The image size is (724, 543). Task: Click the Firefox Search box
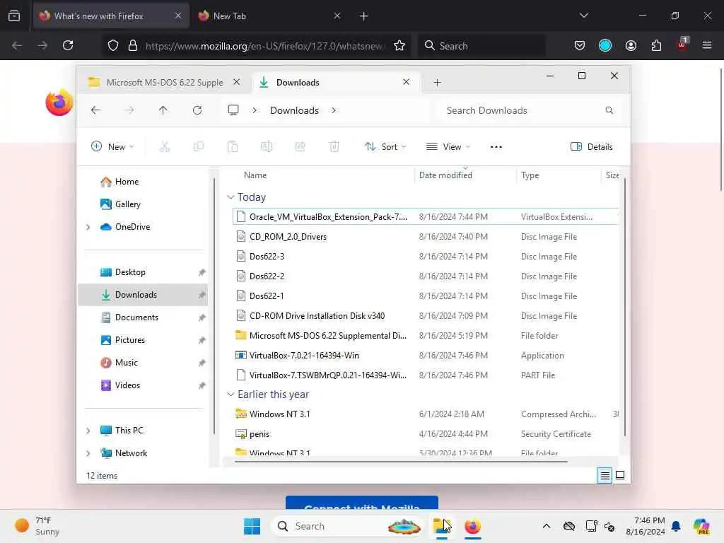pos(481,46)
